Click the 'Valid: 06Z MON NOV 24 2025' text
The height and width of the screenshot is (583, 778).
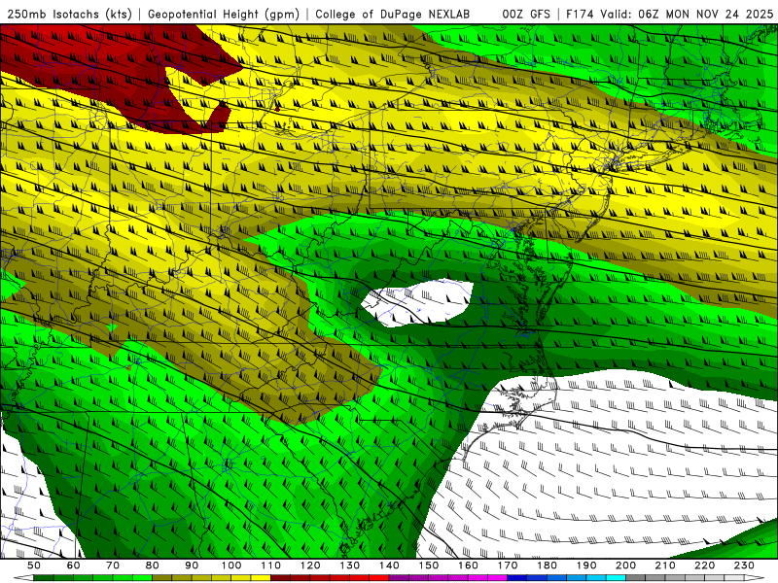[x=687, y=15]
